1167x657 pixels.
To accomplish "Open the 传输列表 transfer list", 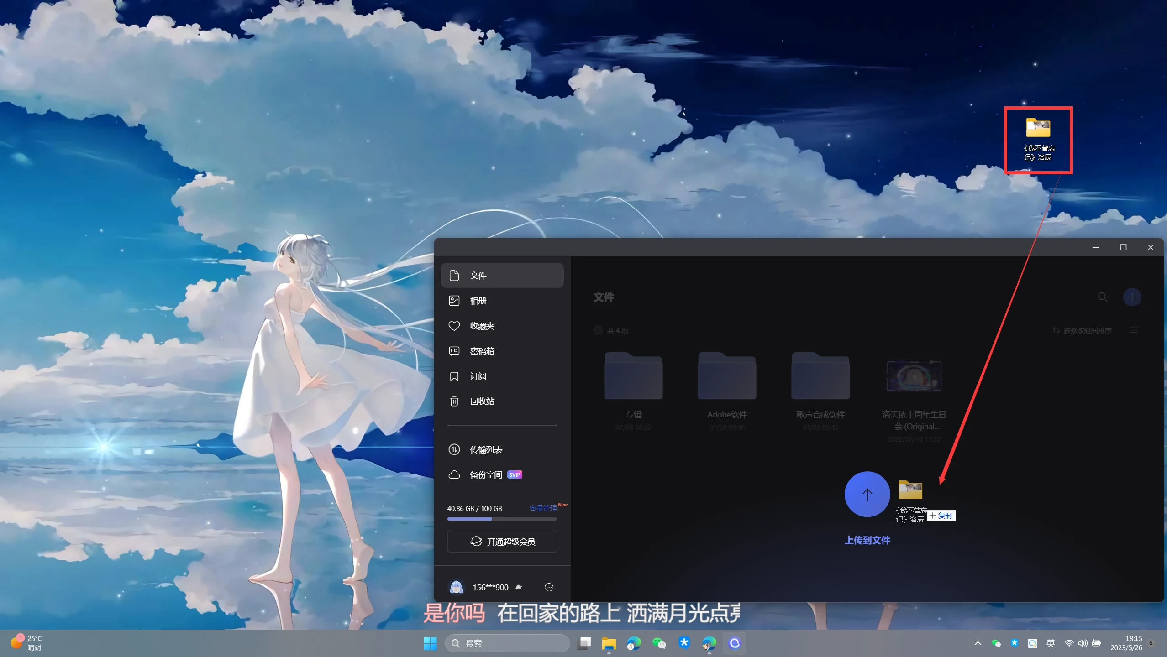I will (x=486, y=449).
